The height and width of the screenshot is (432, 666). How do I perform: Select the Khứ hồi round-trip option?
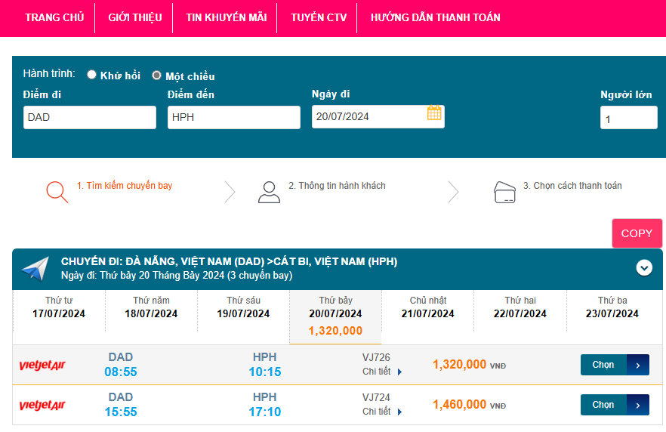[x=92, y=75]
